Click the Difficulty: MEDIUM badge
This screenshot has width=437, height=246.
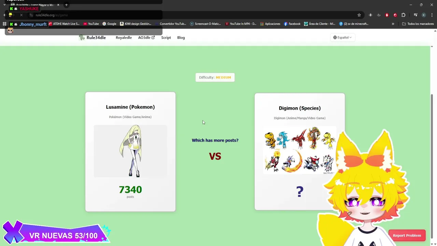click(215, 77)
